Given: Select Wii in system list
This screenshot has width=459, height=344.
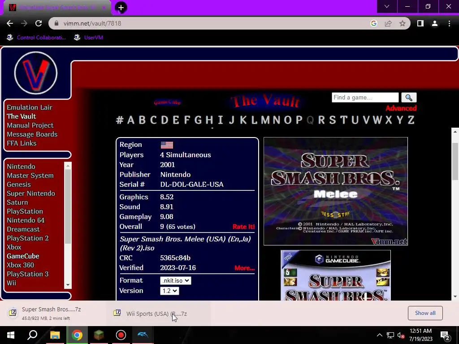Looking at the screenshot, I should click(x=11, y=283).
